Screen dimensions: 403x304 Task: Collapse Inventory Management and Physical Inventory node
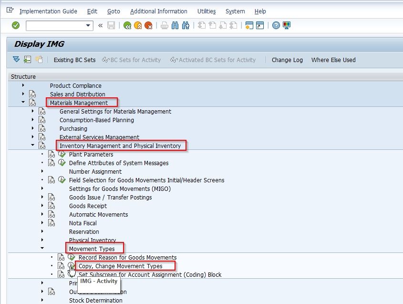coord(32,145)
